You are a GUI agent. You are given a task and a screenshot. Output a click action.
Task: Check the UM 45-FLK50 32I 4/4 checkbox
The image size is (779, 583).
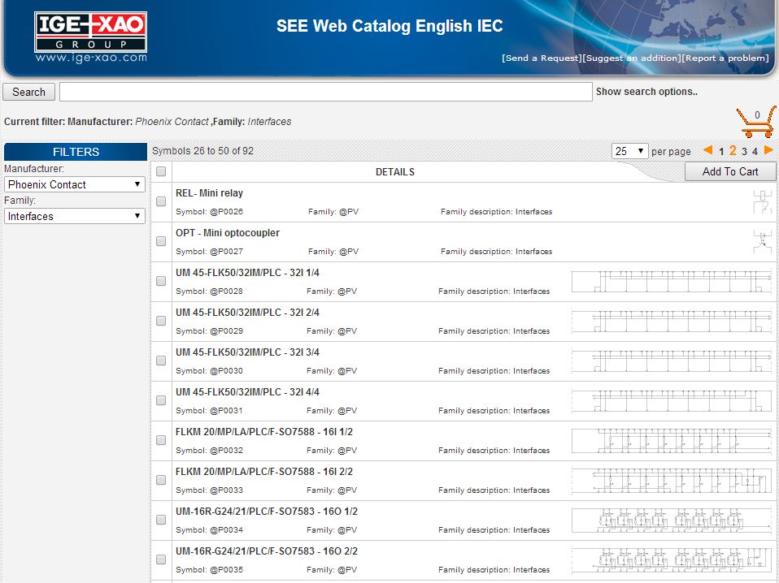pos(161,400)
